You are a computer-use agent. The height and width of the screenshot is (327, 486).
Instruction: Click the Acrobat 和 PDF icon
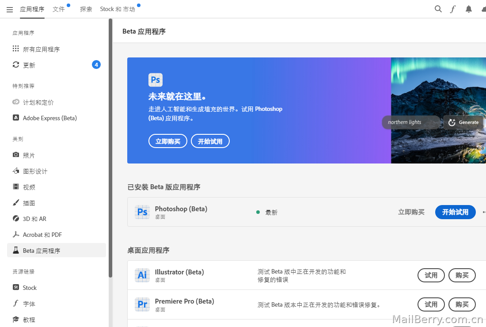pyautogui.click(x=15, y=234)
